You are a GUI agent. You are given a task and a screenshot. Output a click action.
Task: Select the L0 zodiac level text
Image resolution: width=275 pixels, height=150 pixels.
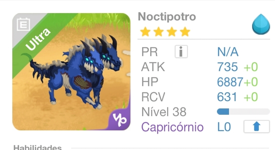point(224,127)
